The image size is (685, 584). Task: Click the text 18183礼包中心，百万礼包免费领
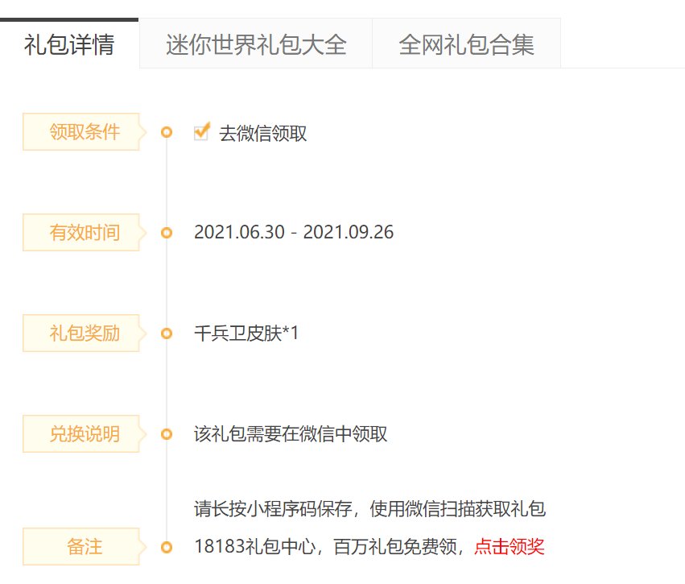tap(325, 546)
